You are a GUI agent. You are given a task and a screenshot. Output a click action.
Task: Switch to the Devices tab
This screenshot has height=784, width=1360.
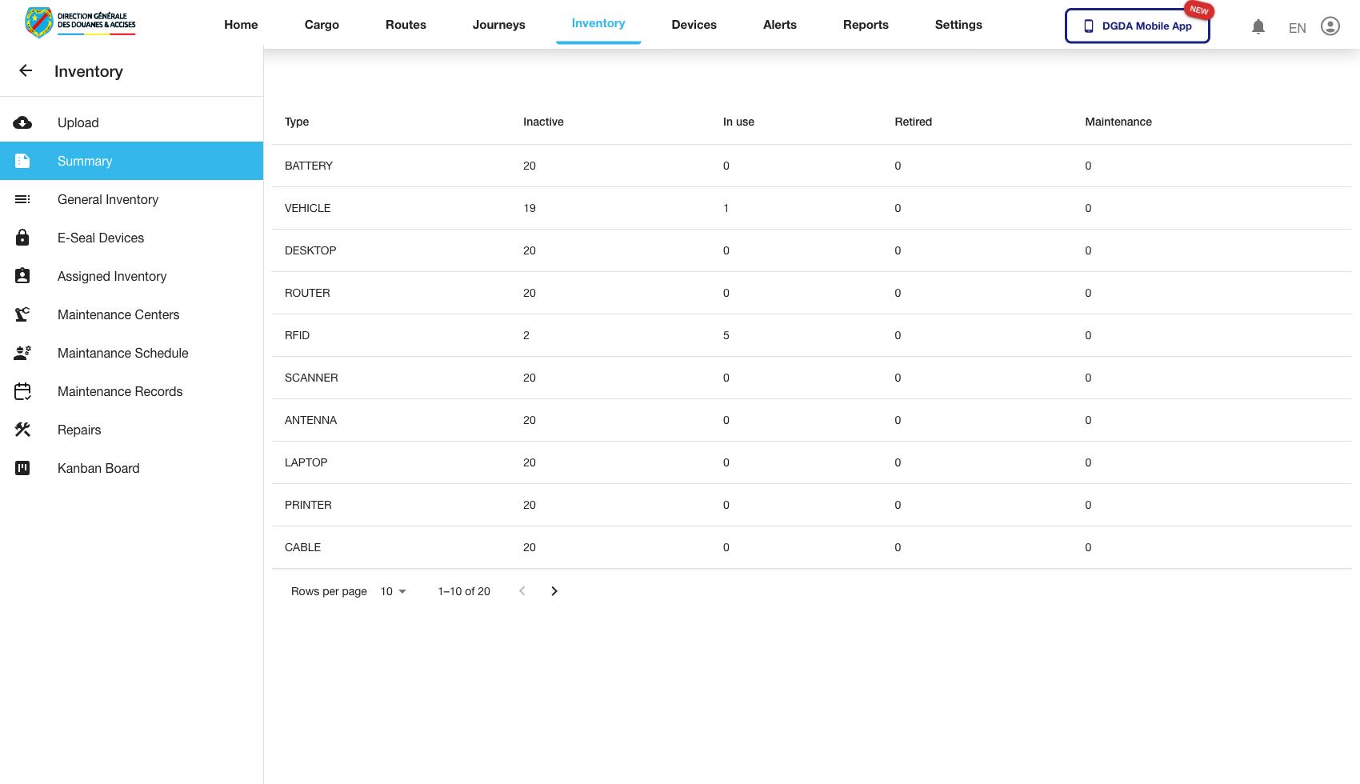point(694,25)
